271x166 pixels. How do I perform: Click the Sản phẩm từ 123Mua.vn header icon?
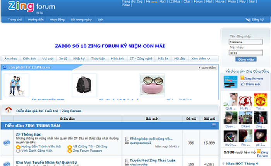[5, 68]
